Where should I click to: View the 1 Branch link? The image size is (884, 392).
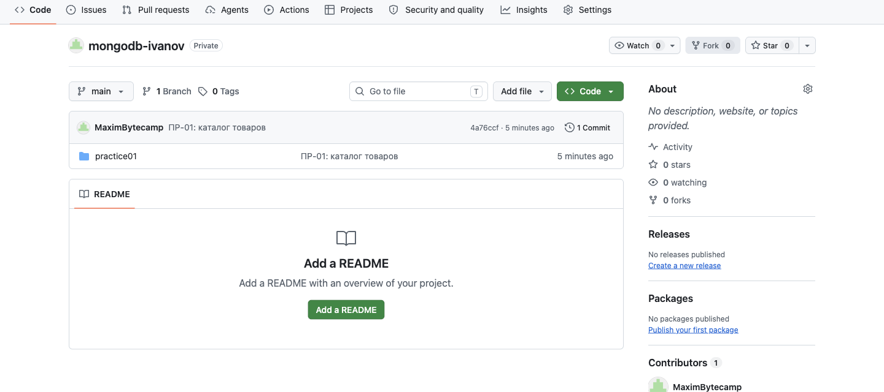click(x=167, y=91)
